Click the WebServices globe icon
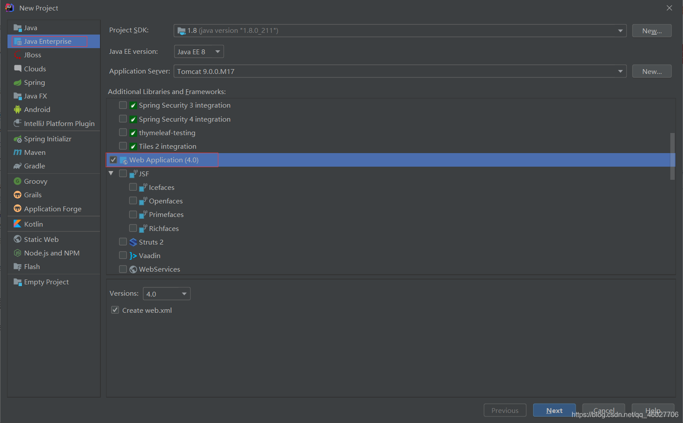Image resolution: width=683 pixels, height=423 pixels. pos(133,269)
